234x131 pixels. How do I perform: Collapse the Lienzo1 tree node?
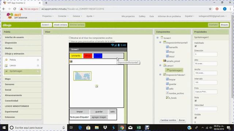[160, 65]
